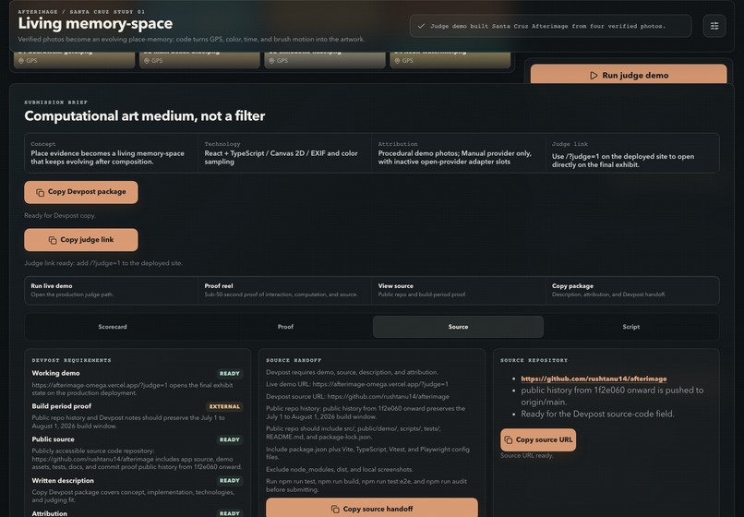Click the checkmark icon in the judge demo status message
The height and width of the screenshot is (517, 744).
(x=421, y=26)
